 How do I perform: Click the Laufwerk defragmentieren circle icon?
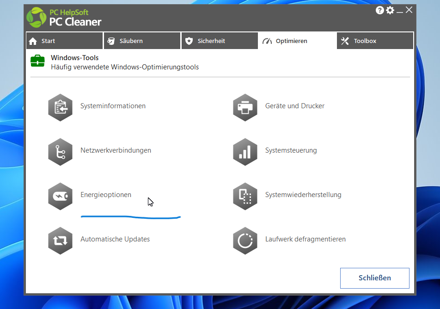point(245,241)
